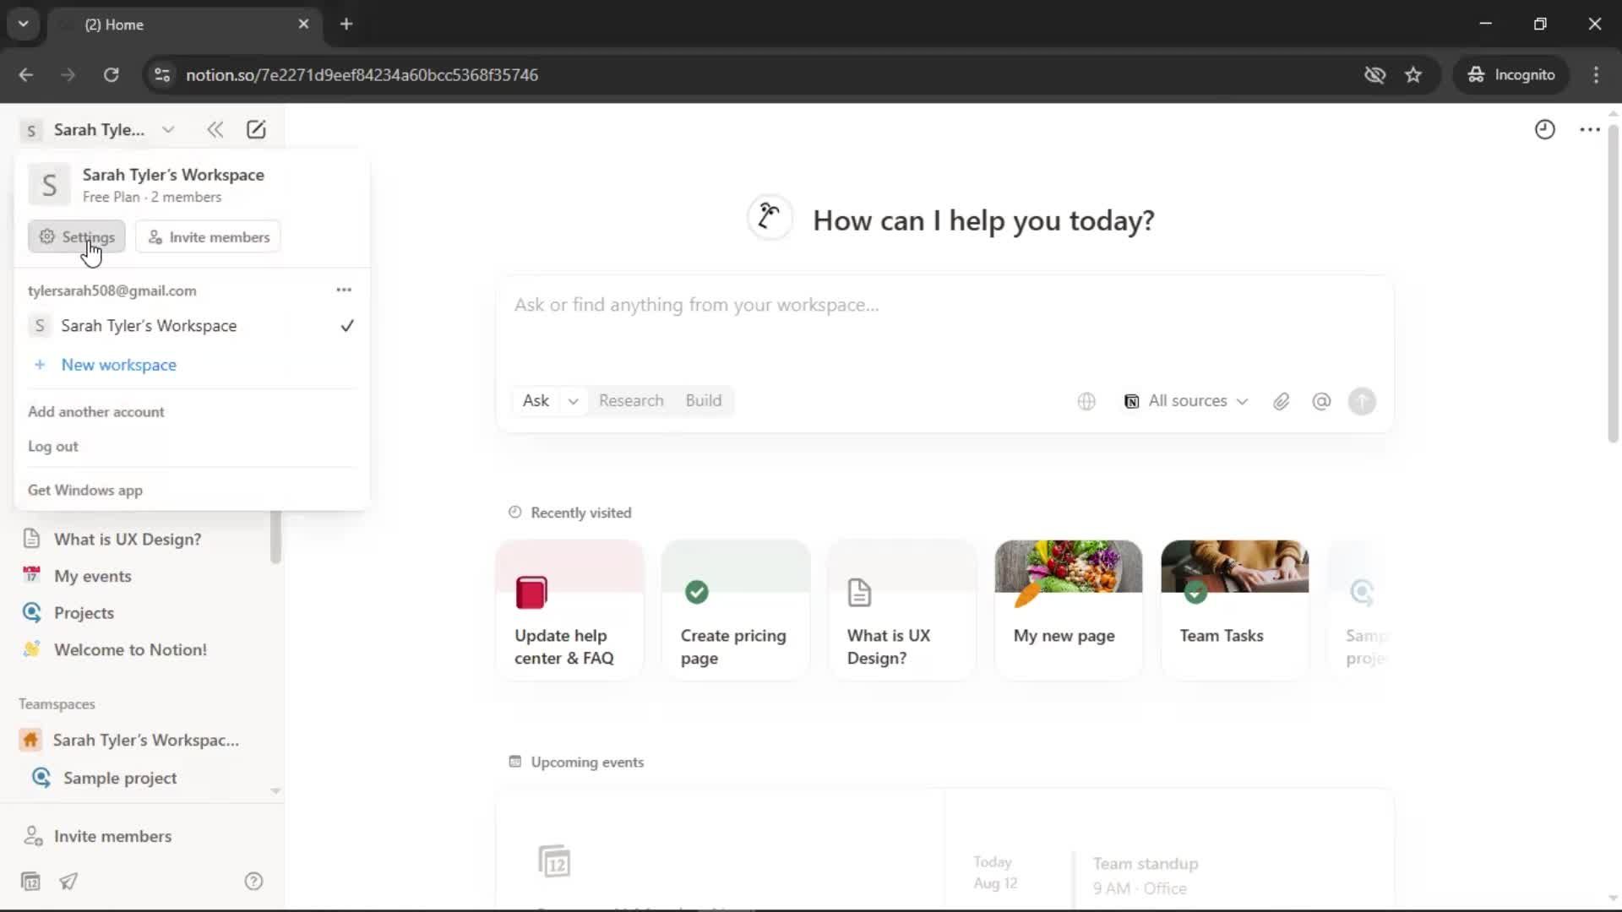Create a new page with compose icon
The height and width of the screenshot is (912, 1622).
pos(256,129)
